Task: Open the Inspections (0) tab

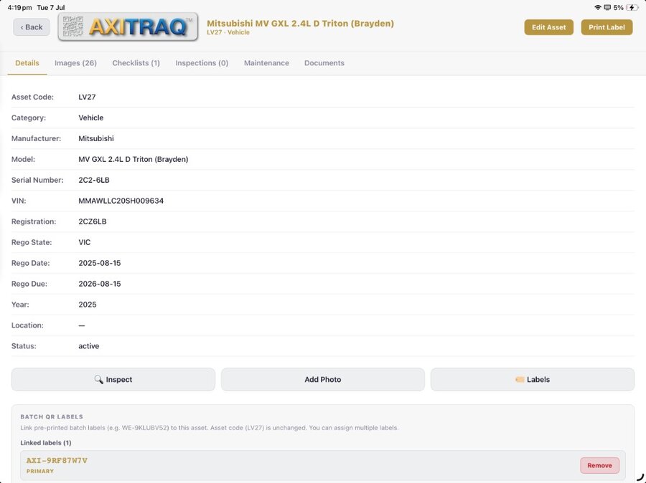Action: 202,63
